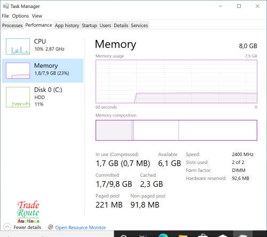
Task: Go to the Startup tab
Action: pos(89,26)
